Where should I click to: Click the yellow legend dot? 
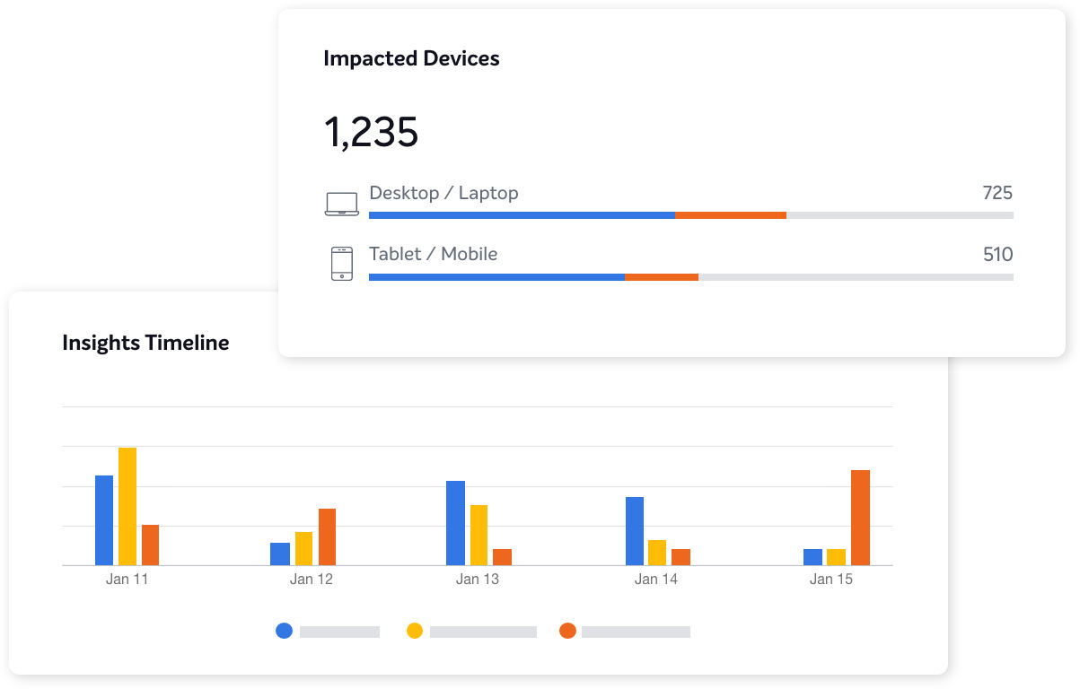[415, 631]
